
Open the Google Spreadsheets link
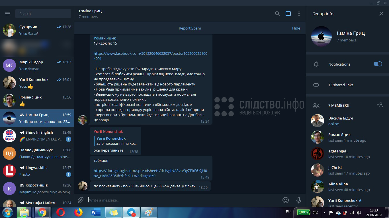150,173
